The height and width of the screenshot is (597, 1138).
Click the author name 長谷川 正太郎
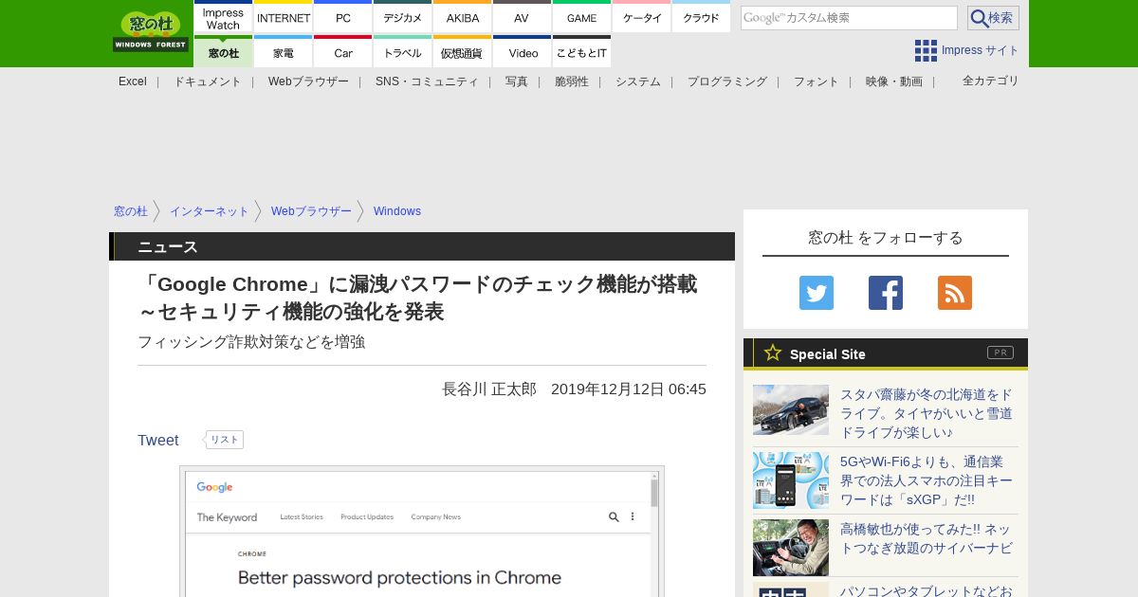[x=489, y=389]
